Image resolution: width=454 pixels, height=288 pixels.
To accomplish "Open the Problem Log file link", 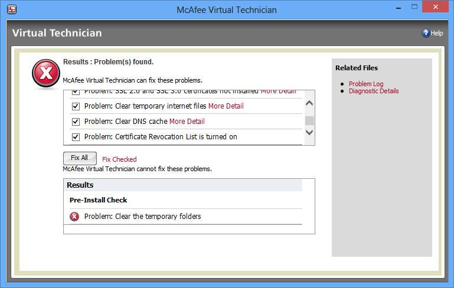I will coord(366,84).
